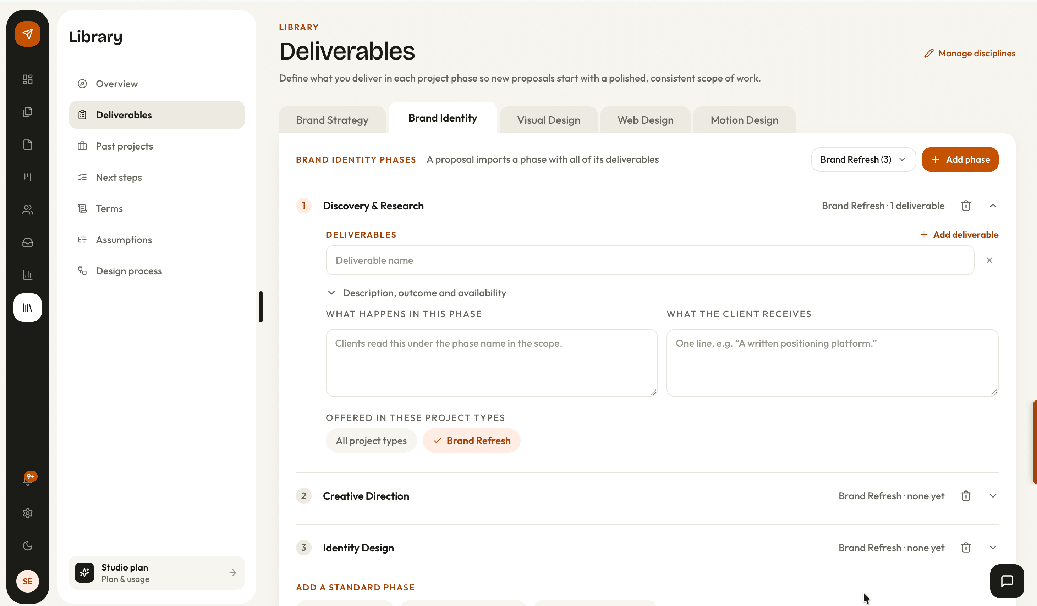The width and height of the screenshot is (1037, 606).
Task: Click the Add deliverable link
Action: coord(959,235)
